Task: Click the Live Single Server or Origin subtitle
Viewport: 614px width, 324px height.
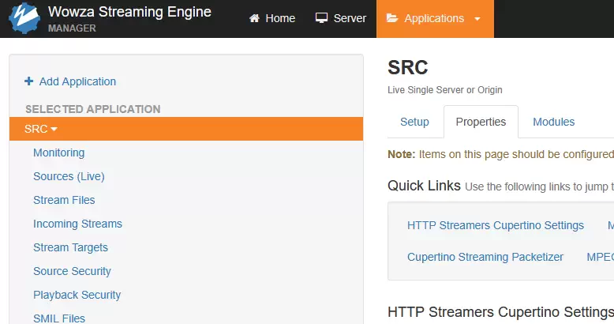Action: [445, 90]
